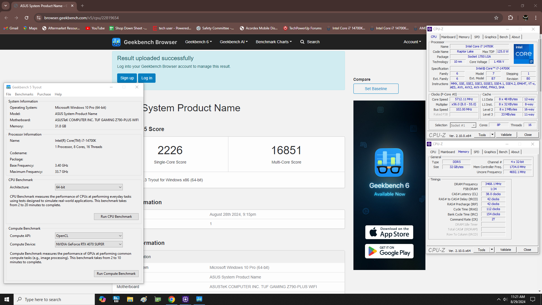Screen dimensions: 542x305
Task: Close the ASUS System Product Name browser tab
Action: (x=72, y=6)
